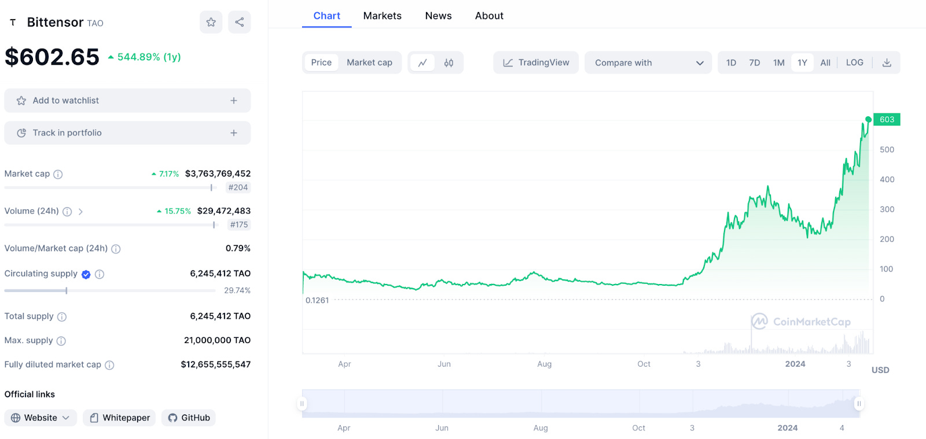
Task: Click max supply 21,000,000 TAO
Action: (218, 341)
